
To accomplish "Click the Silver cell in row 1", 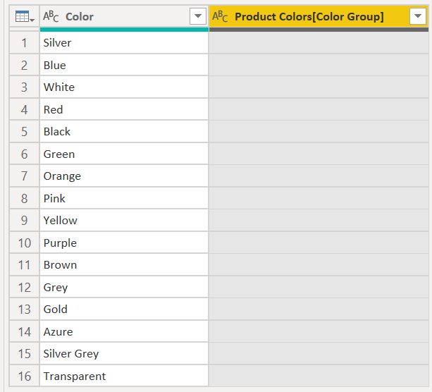I will 123,43.
